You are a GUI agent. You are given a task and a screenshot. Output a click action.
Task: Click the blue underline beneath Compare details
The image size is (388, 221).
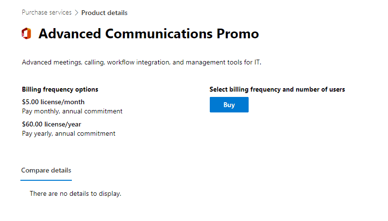tap(46, 180)
